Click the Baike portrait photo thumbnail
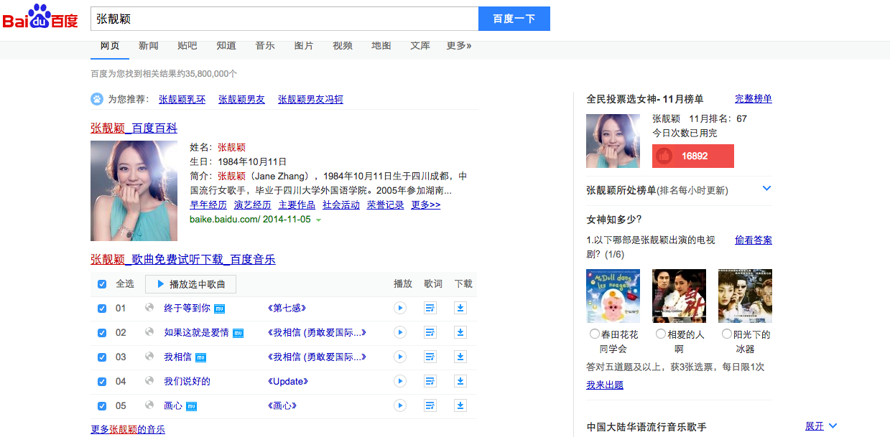The width and height of the screenshot is (890, 437). click(134, 191)
